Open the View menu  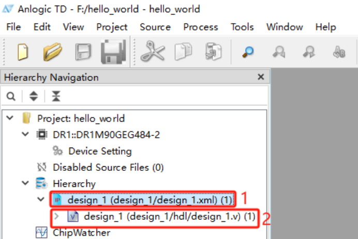click(73, 27)
